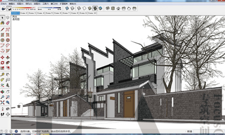Select the Axes tool
The width and height of the screenshot is (225, 135).
pyautogui.click(x=3, y=85)
